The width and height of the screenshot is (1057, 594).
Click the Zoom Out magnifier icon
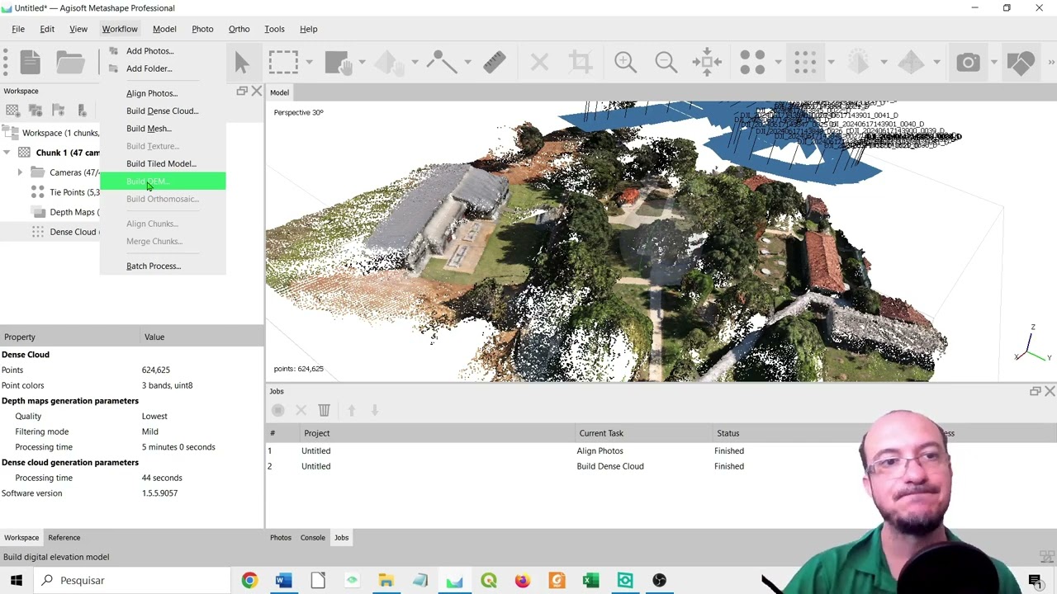point(666,63)
